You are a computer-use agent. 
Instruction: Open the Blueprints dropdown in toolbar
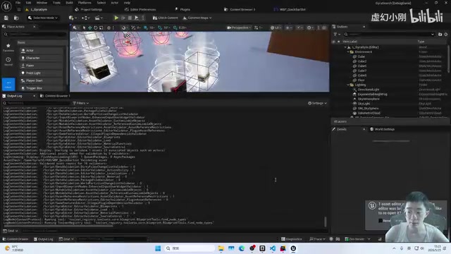tap(85, 18)
